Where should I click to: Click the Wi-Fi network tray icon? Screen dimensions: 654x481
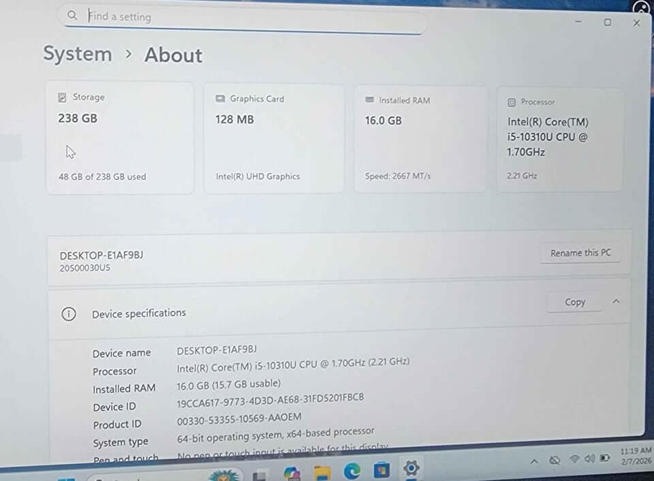click(x=574, y=459)
